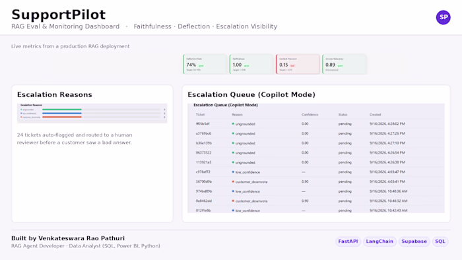462x260 pixels.
Task: Click the Ticket column header
Action: [200, 115]
